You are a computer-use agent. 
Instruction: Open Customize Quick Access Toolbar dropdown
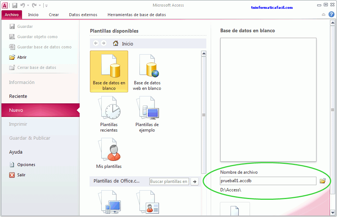[x=46, y=5]
